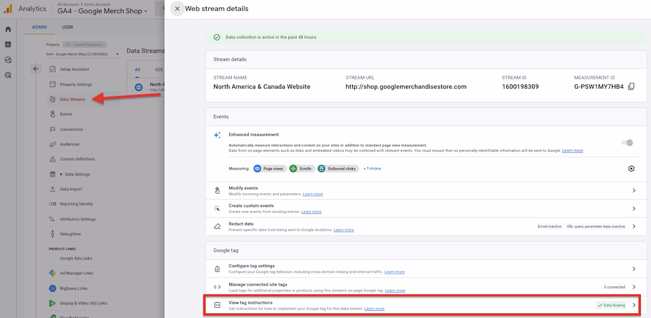The image size is (651, 318).
Task: Click Learn more under Configure tag settings
Action: [x=395, y=272]
